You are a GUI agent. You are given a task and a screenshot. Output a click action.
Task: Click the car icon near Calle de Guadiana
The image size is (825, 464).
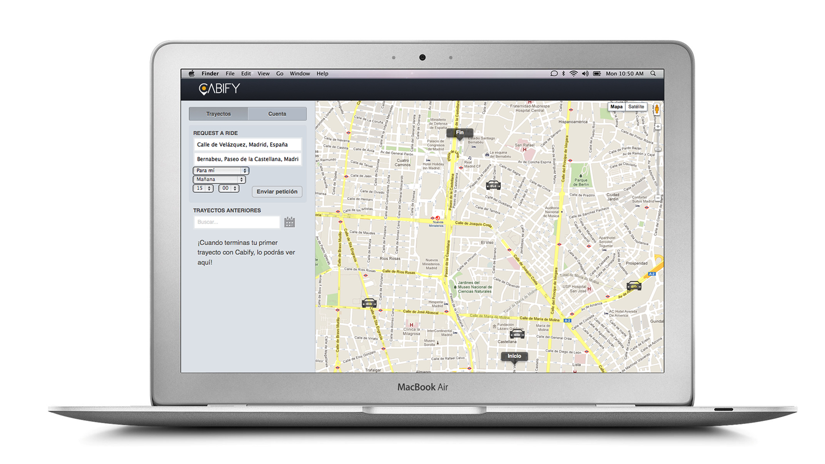[x=493, y=186]
